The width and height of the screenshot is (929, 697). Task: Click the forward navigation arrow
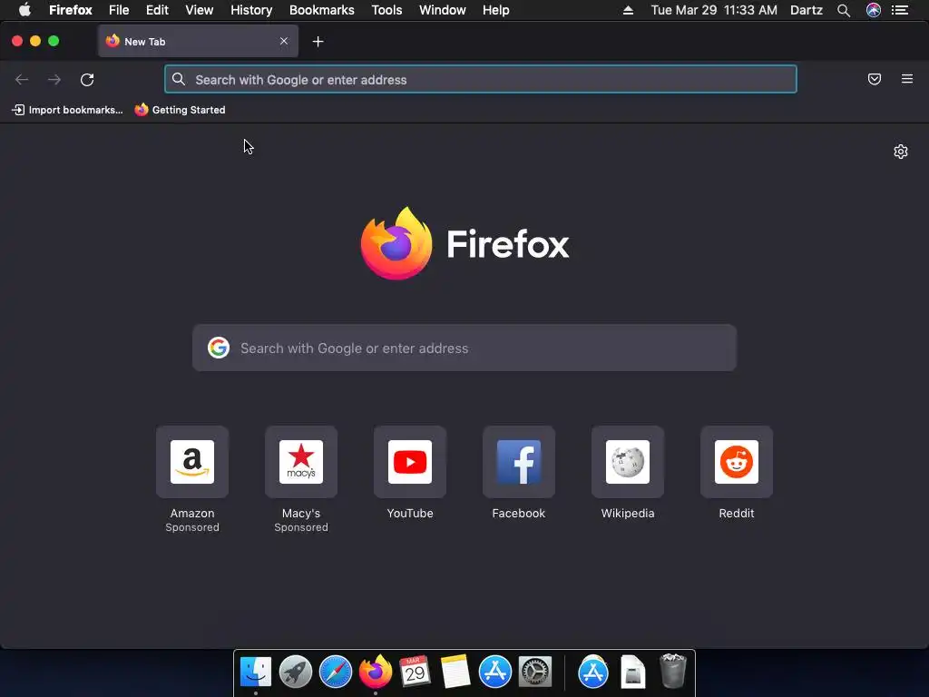pos(54,80)
